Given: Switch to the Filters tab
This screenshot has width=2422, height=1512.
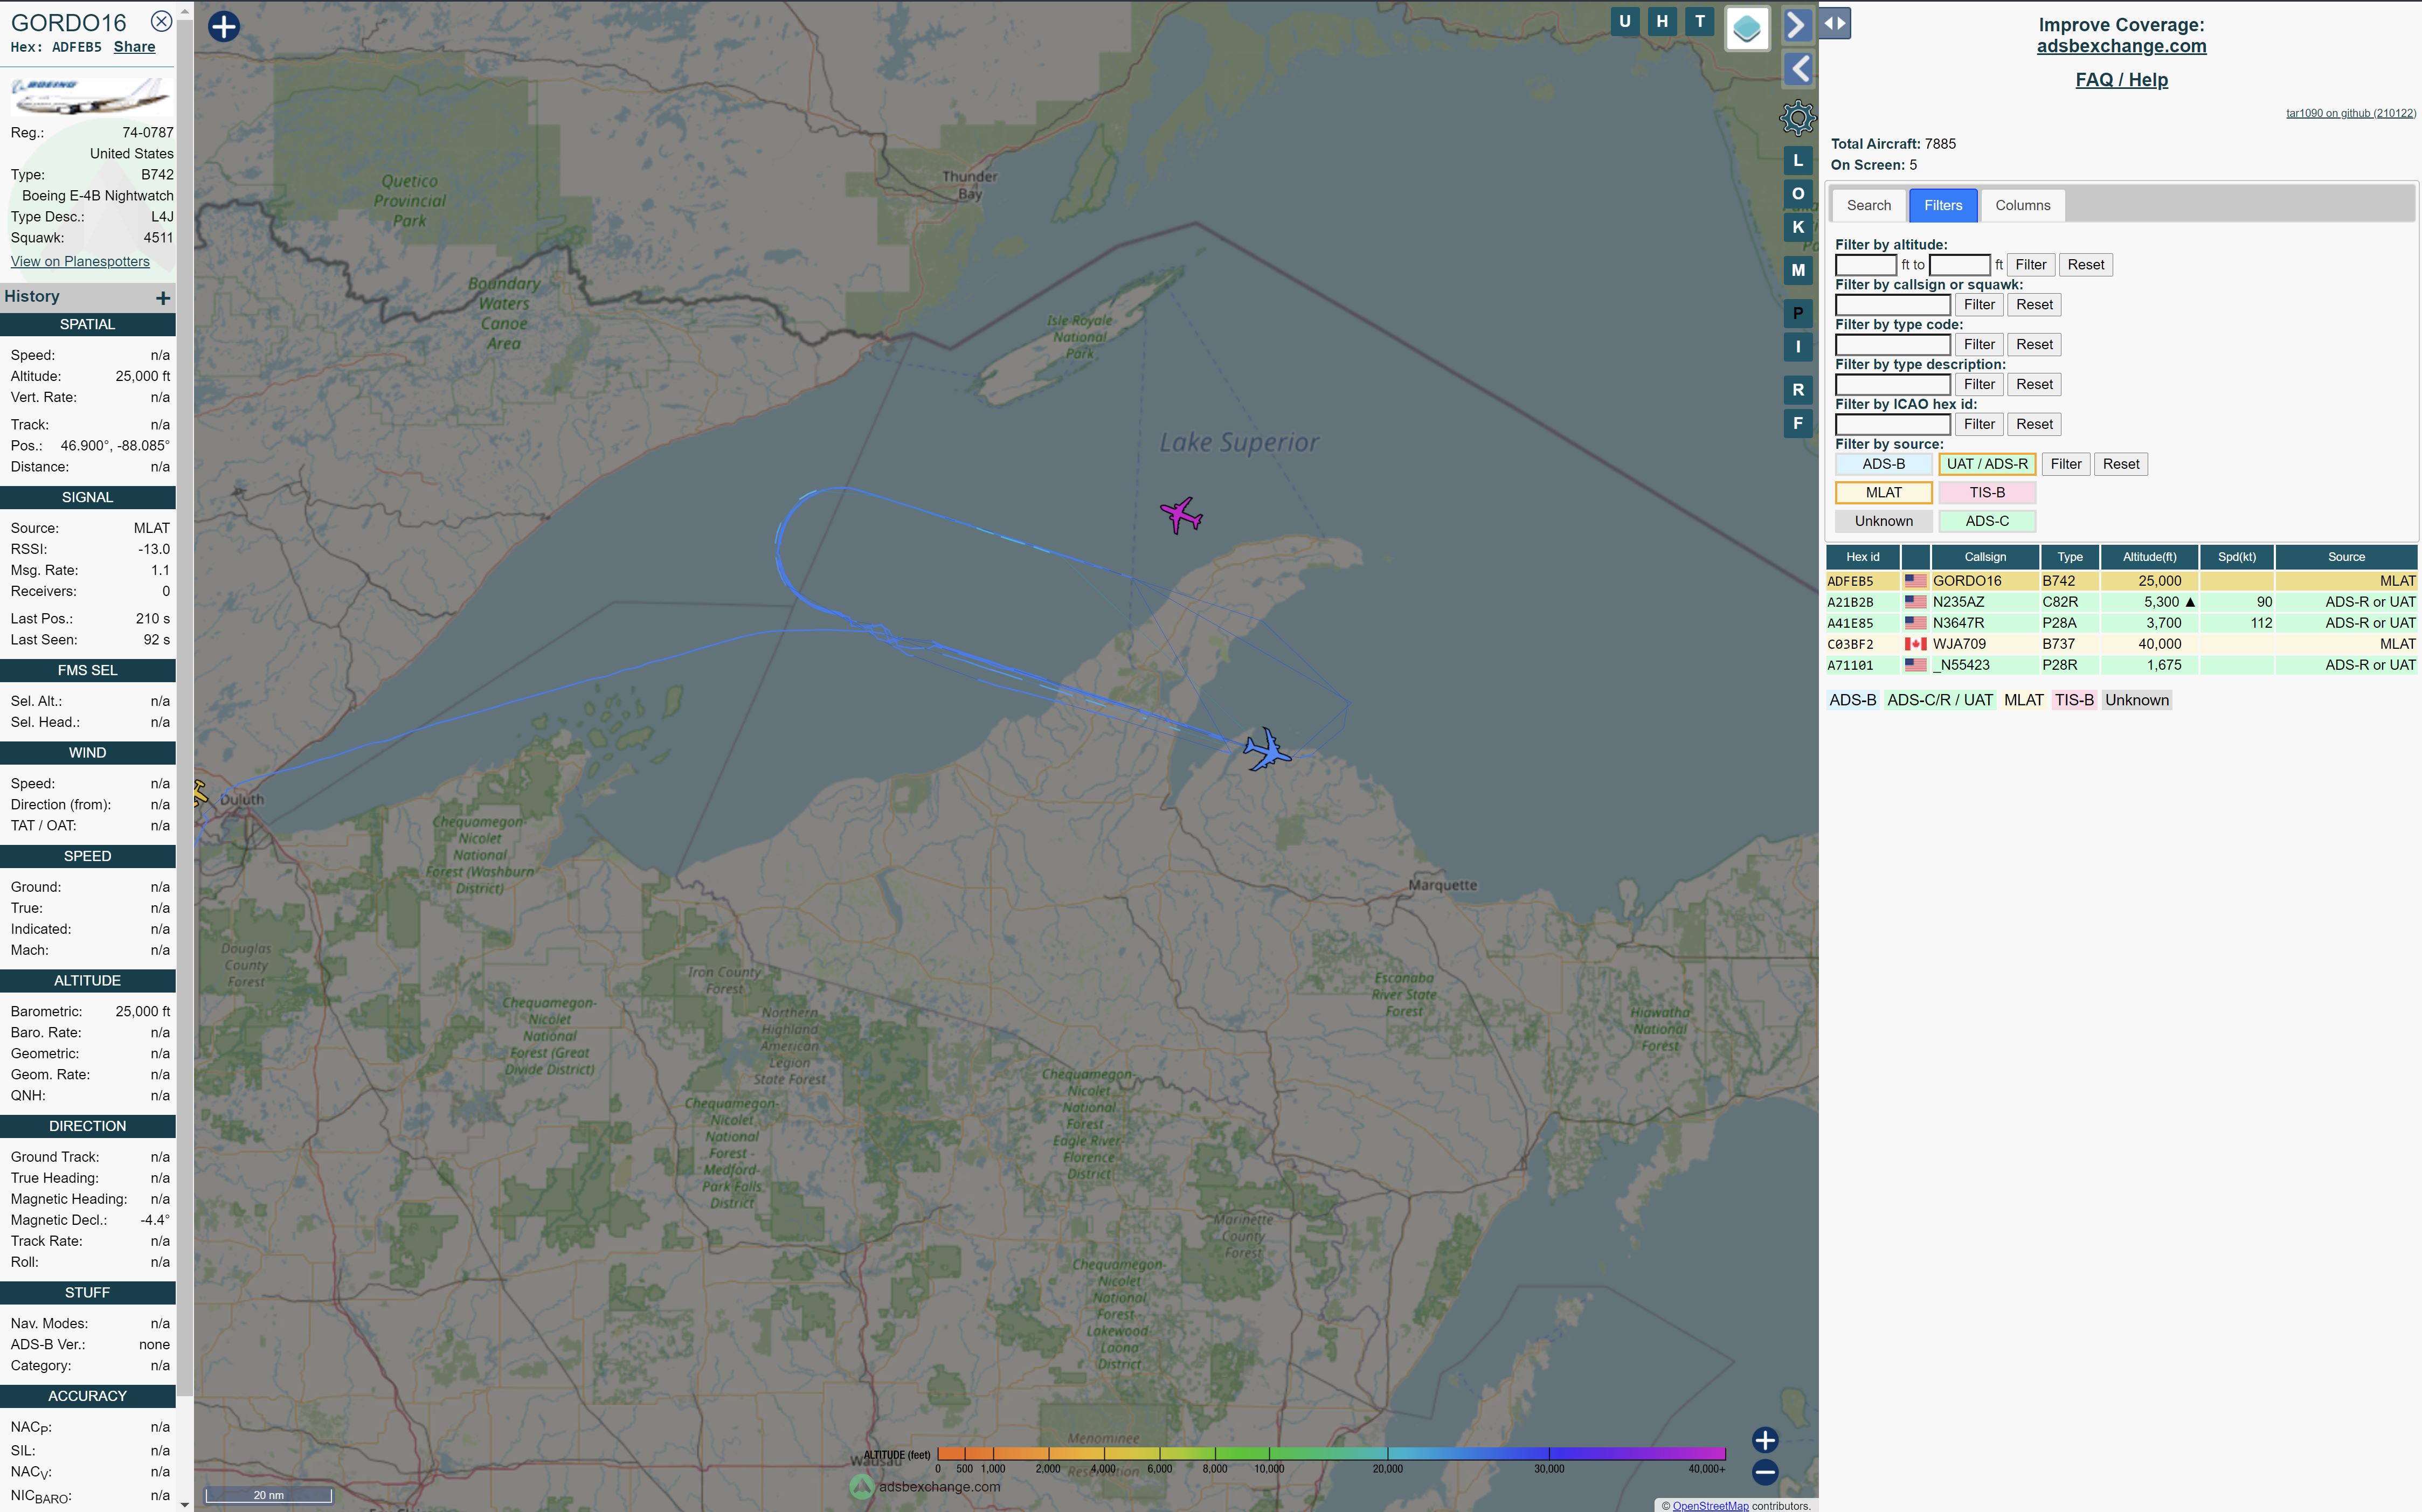Looking at the screenshot, I should pos(1942,205).
